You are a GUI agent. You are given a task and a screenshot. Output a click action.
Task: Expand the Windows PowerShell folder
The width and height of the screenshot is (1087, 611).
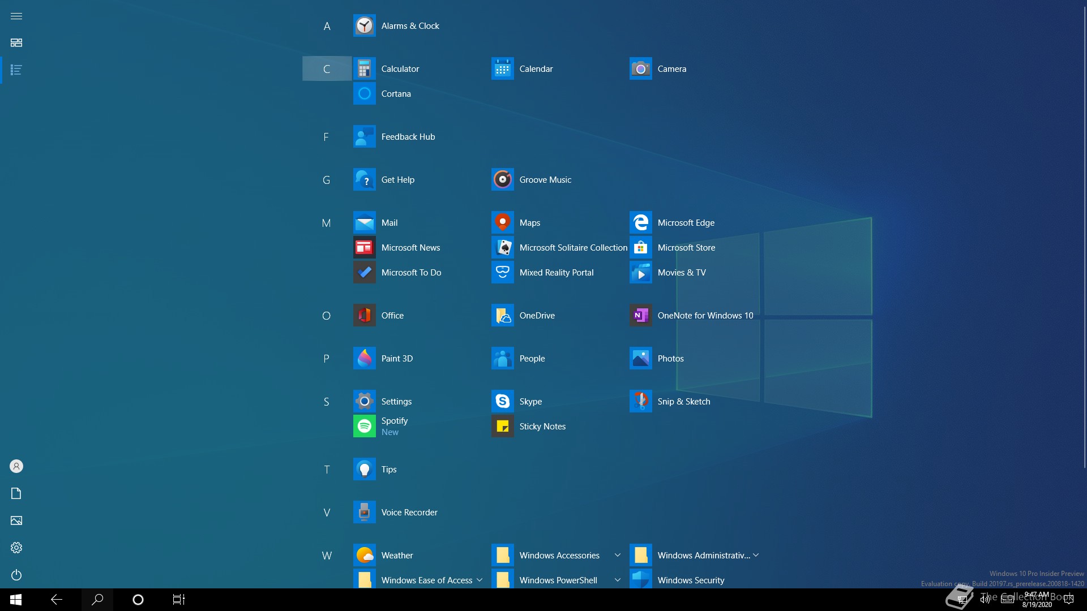coord(617,580)
